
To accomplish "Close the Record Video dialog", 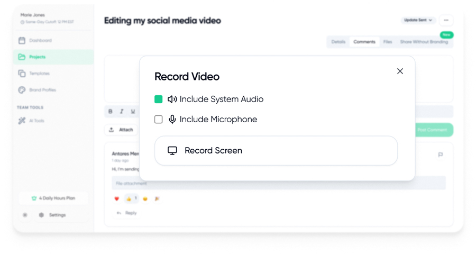I will point(400,71).
